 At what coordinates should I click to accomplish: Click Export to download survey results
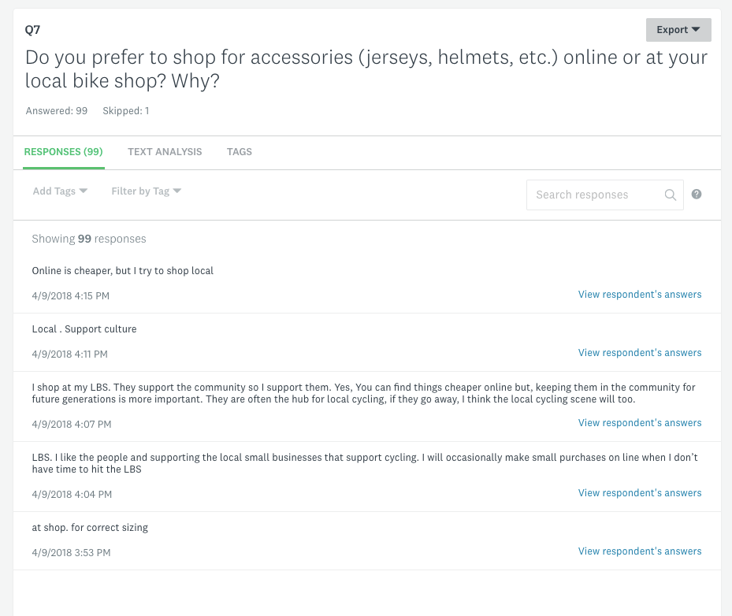coord(674,29)
